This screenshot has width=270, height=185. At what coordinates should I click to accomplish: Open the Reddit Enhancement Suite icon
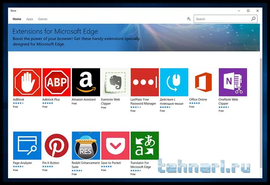point(86,146)
